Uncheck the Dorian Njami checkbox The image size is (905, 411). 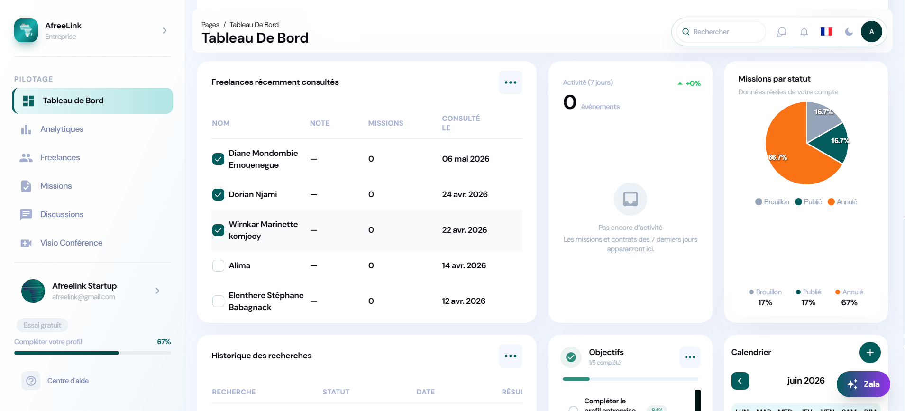(x=218, y=194)
